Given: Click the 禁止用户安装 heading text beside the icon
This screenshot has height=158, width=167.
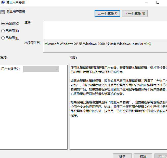Looking at the screenshot, I should 16,12.
